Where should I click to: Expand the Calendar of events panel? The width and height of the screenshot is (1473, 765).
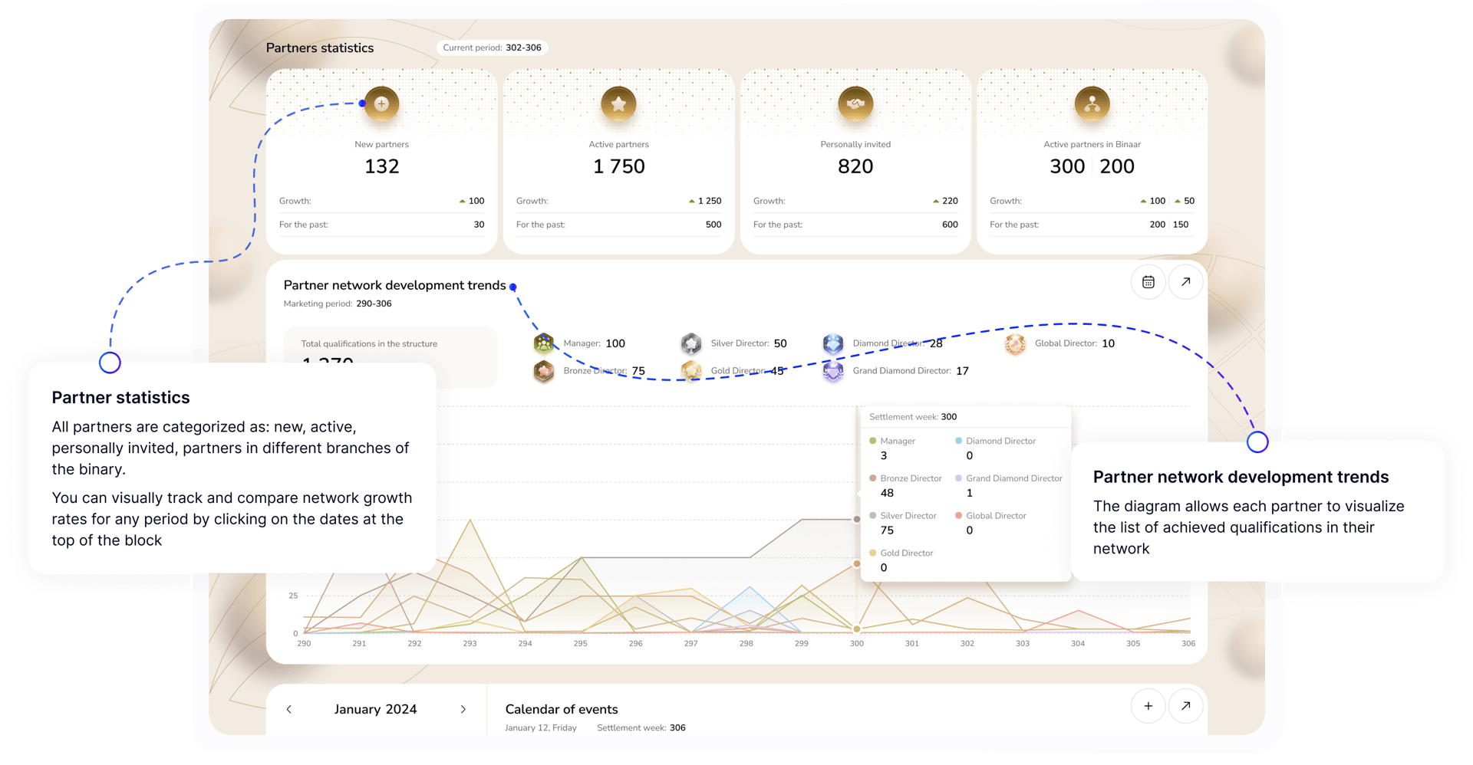[x=1185, y=706]
